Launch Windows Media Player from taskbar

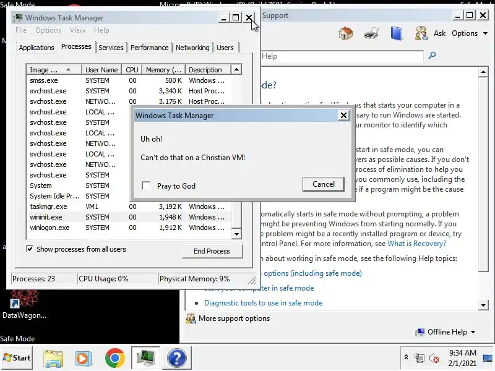[84, 358]
